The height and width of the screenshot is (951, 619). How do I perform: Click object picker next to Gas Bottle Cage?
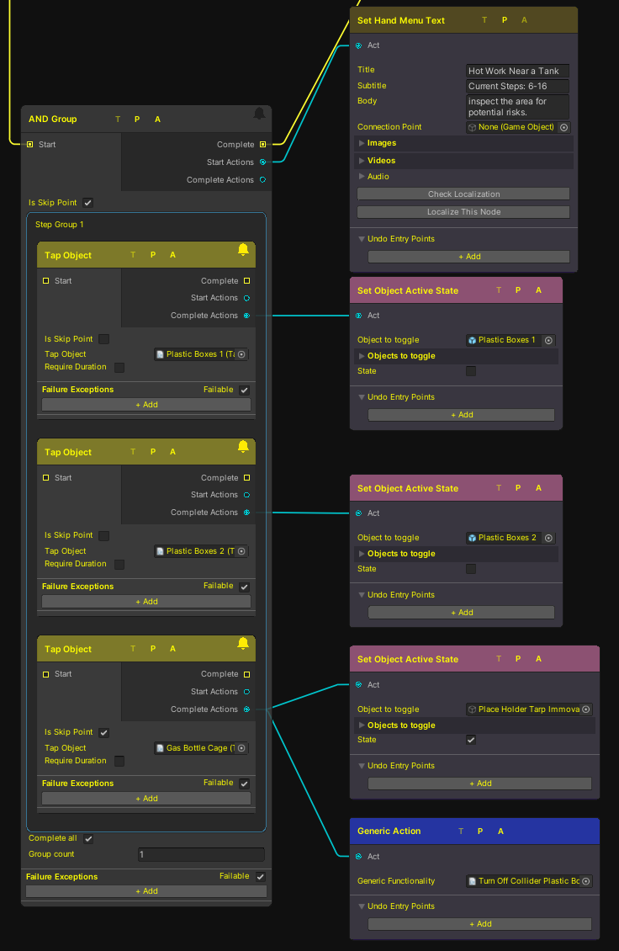click(241, 748)
